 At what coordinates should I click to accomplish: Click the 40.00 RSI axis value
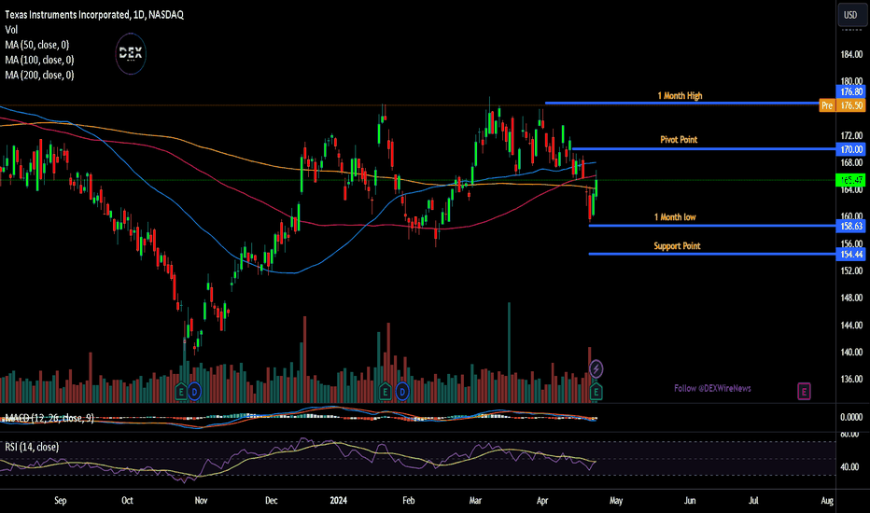[849, 467]
